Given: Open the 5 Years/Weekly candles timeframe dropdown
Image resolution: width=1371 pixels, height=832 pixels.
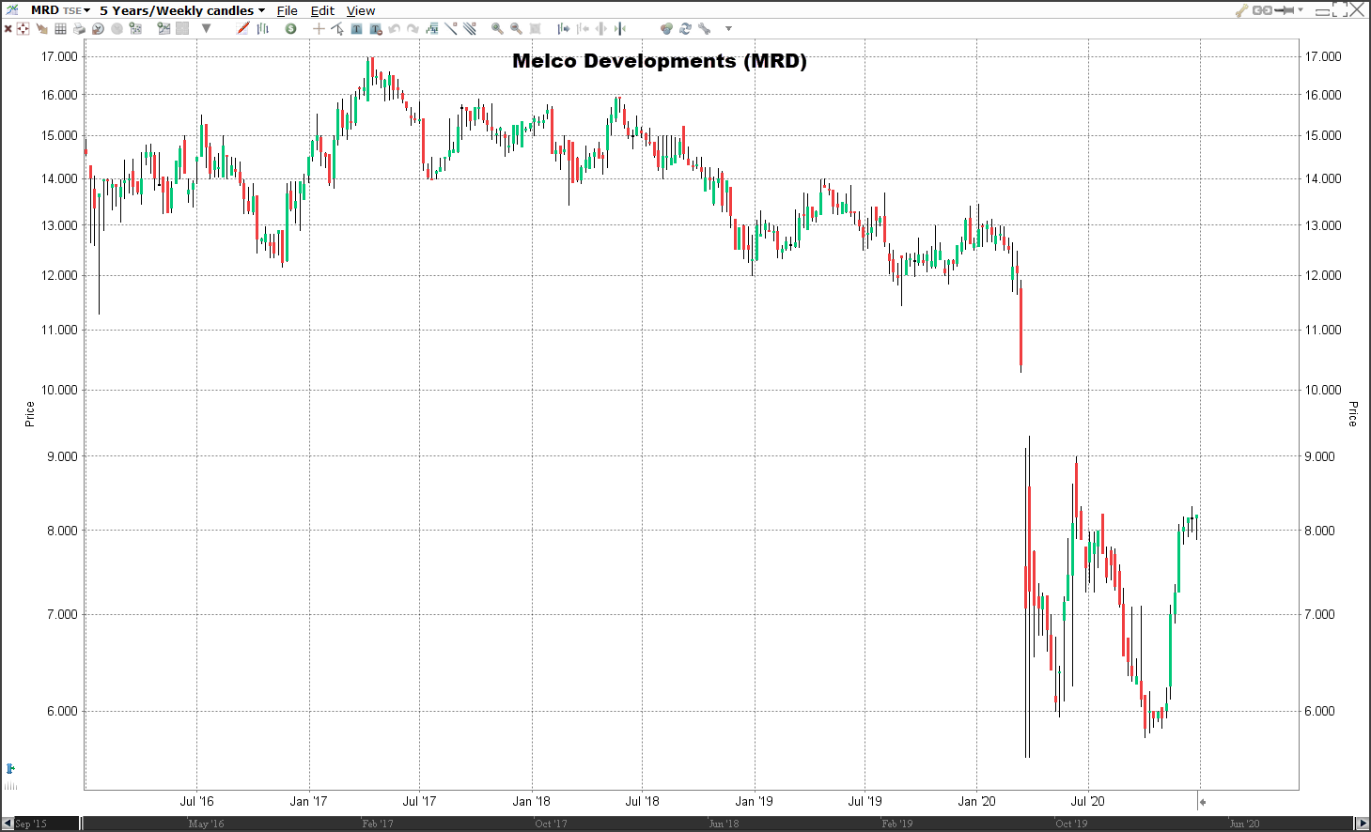Looking at the screenshot, I should [x=182, y=10].
